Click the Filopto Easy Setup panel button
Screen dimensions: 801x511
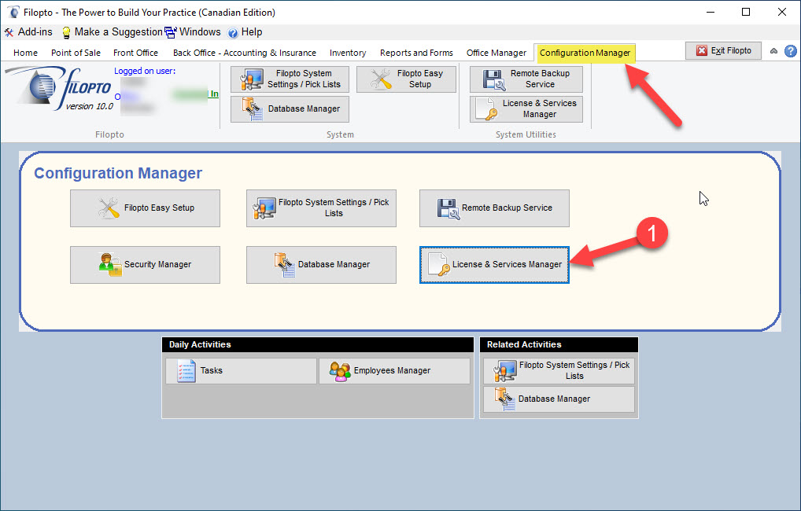[x=145, y=208]
